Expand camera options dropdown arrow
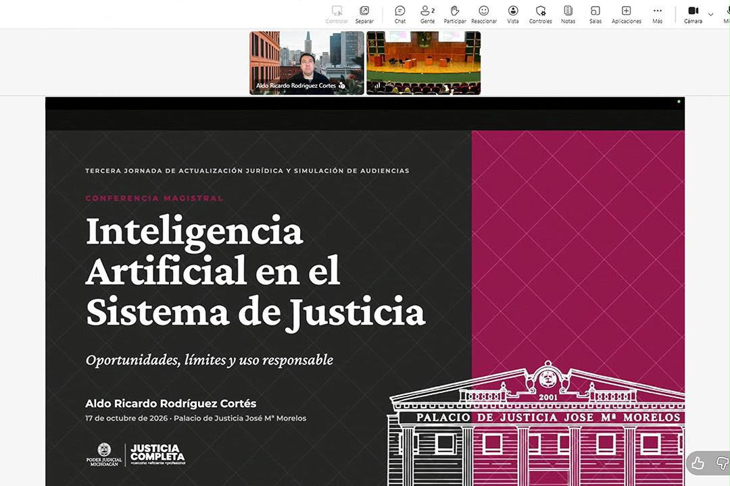This screenshot has height=486, width=730. coord(711,14)
